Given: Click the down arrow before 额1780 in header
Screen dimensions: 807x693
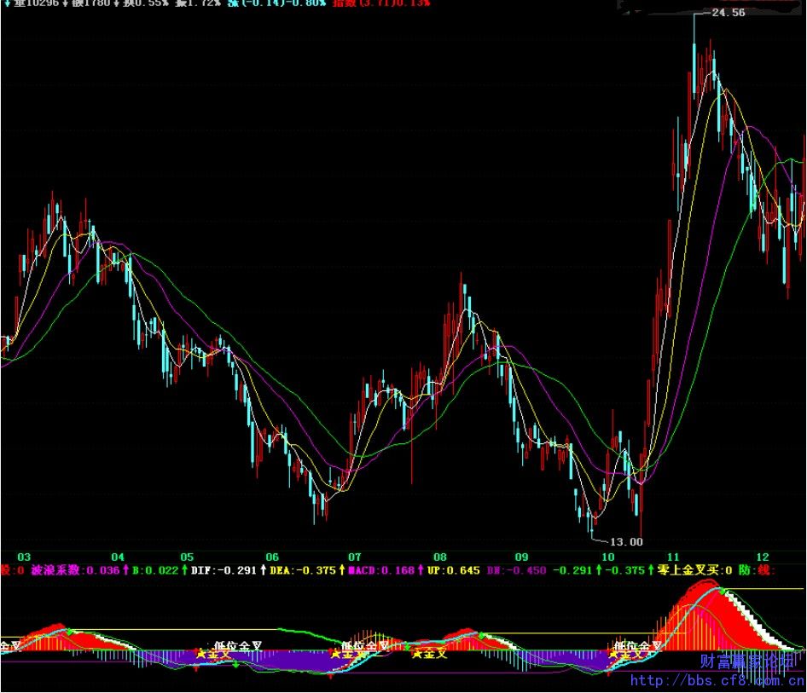Looking at the screenshot, I should click(66, 3).
